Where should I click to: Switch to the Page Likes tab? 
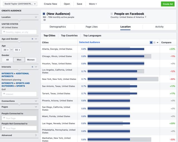tap(92, 27)
